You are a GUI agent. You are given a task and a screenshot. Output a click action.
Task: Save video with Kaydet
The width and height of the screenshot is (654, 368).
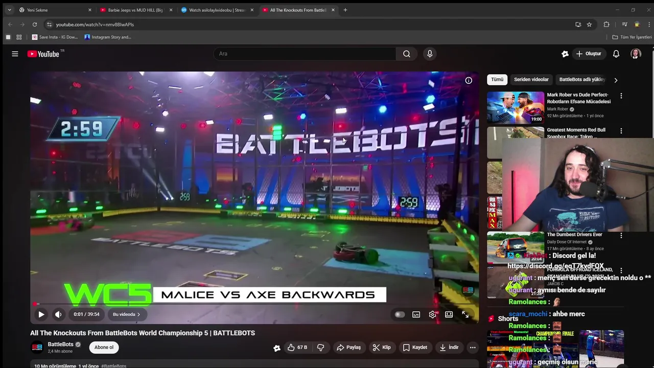coord(415,348)
